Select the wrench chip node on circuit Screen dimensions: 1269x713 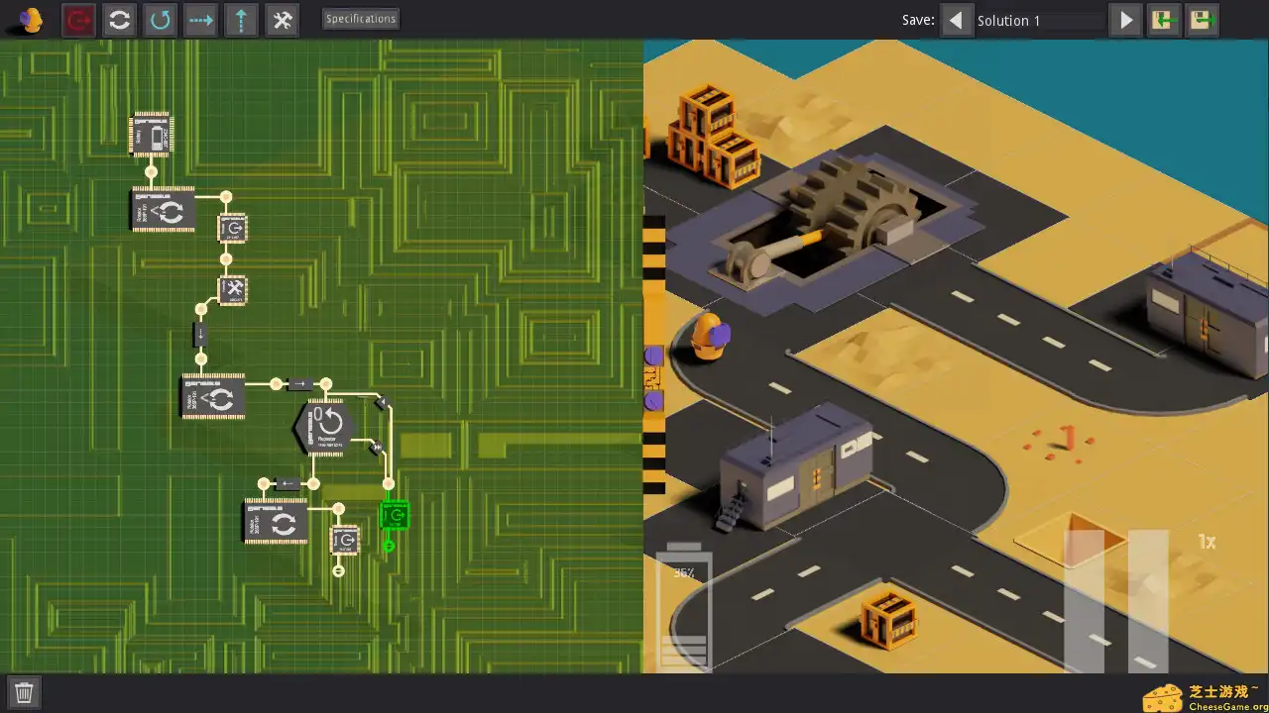(x=232, y=290)
